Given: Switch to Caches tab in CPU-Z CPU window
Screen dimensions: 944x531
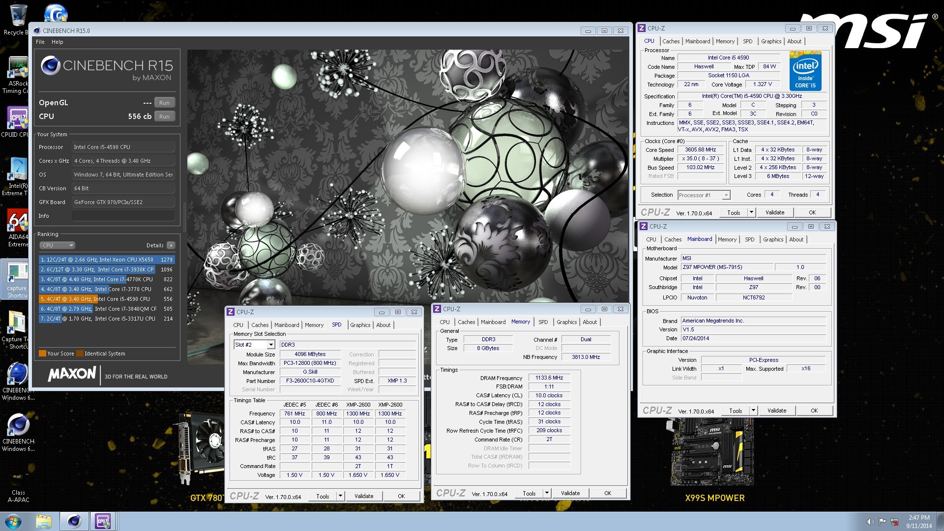Looking at the screenshot, I should click(671, 41).
